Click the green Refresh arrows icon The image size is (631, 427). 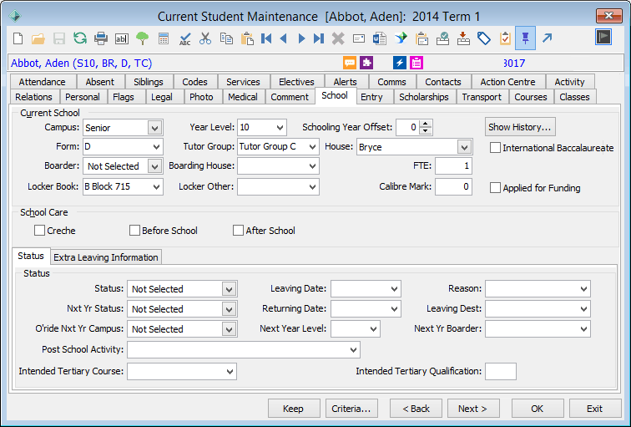pos(80,38)
